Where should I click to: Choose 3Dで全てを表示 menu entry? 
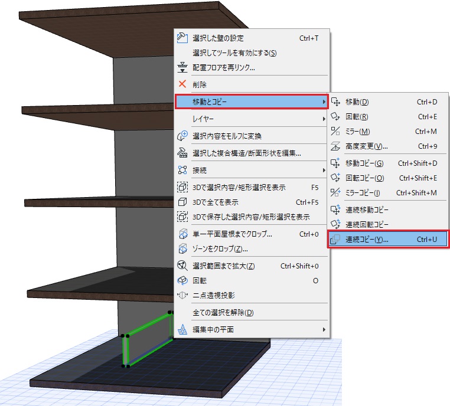coord(252,202)
